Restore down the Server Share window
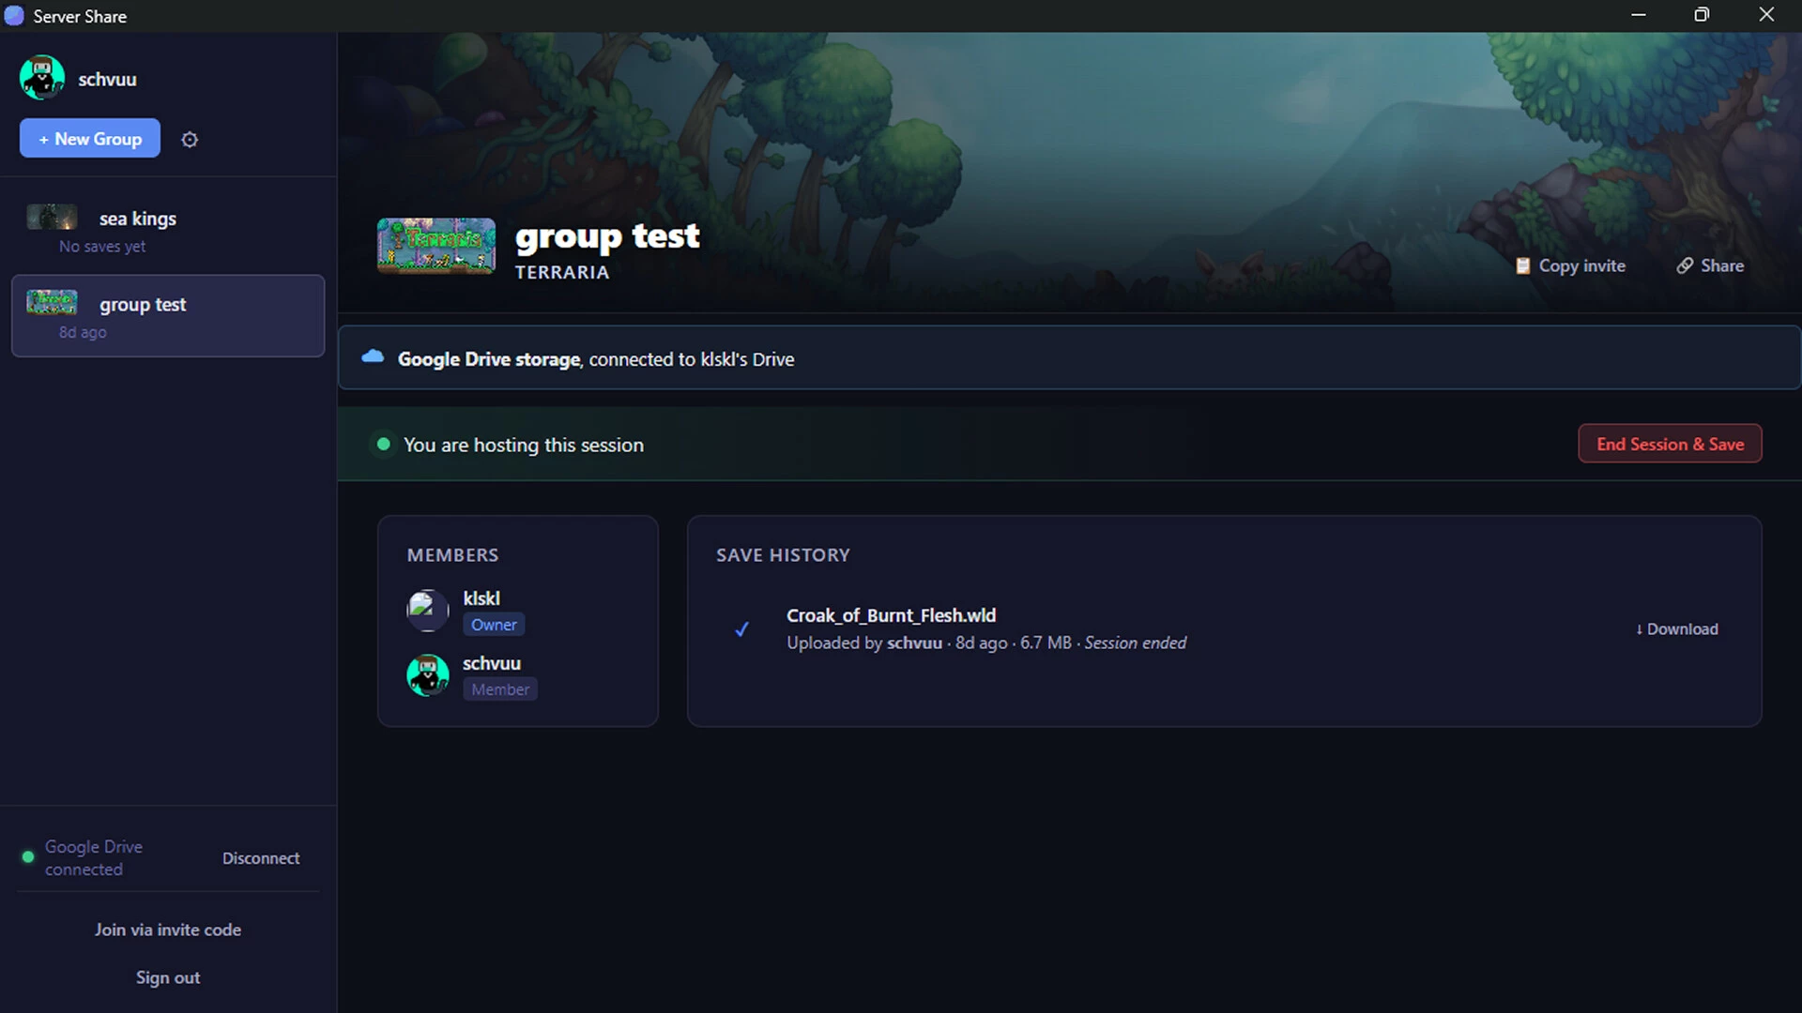The image size is (1802, 1013). click(x=1702, y=15)
